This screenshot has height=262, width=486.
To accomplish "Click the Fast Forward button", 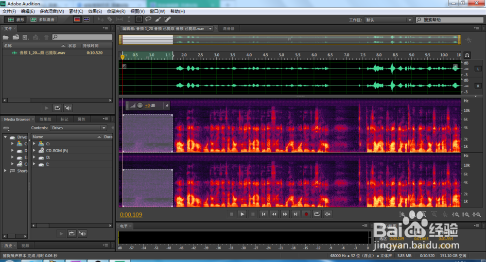I will pos(285,214).
